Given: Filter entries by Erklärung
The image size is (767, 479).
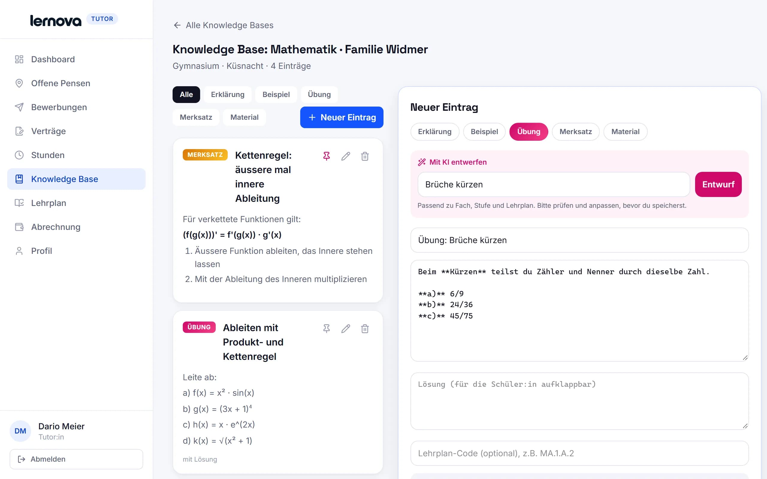Looking at the screenshot, I should coord(228,94).
